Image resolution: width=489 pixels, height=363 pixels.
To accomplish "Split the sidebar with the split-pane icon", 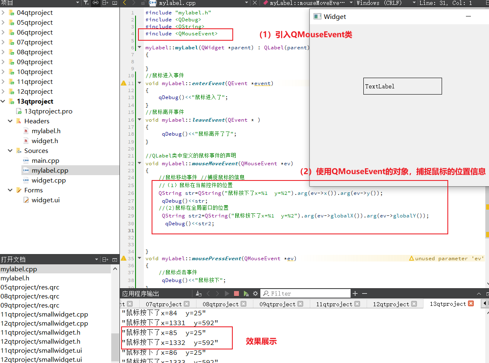I will (105, 3).
